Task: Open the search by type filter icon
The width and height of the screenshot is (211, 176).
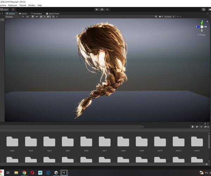Action: [193, 127]
